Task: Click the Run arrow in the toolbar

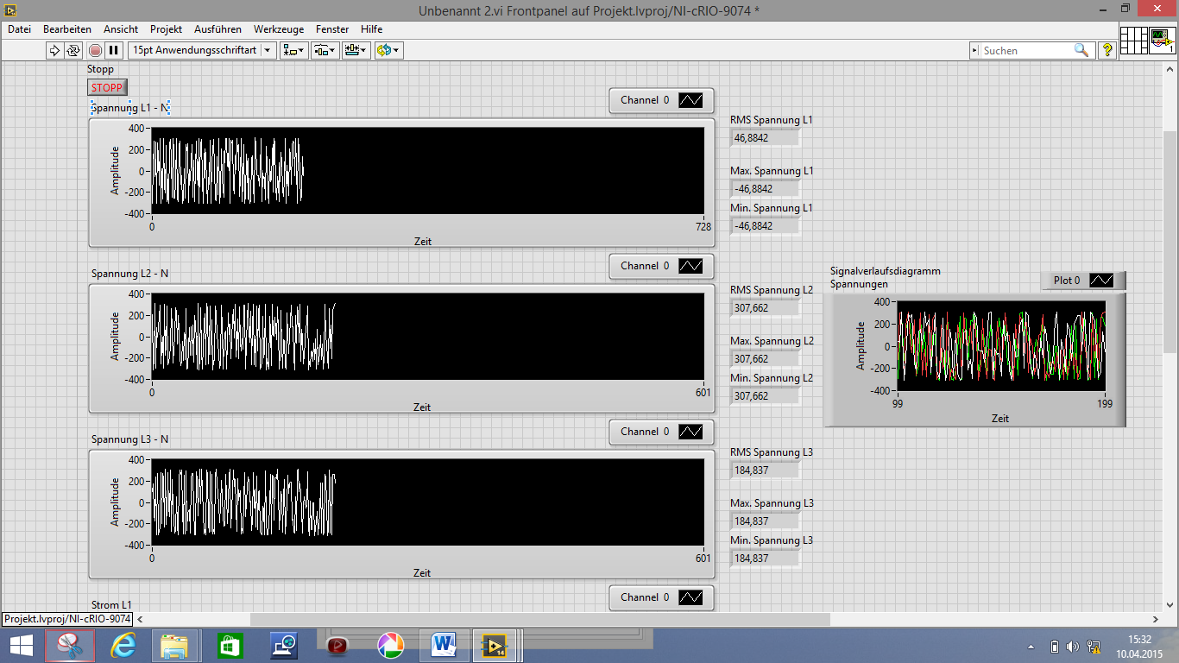Action: coord(54,50)
